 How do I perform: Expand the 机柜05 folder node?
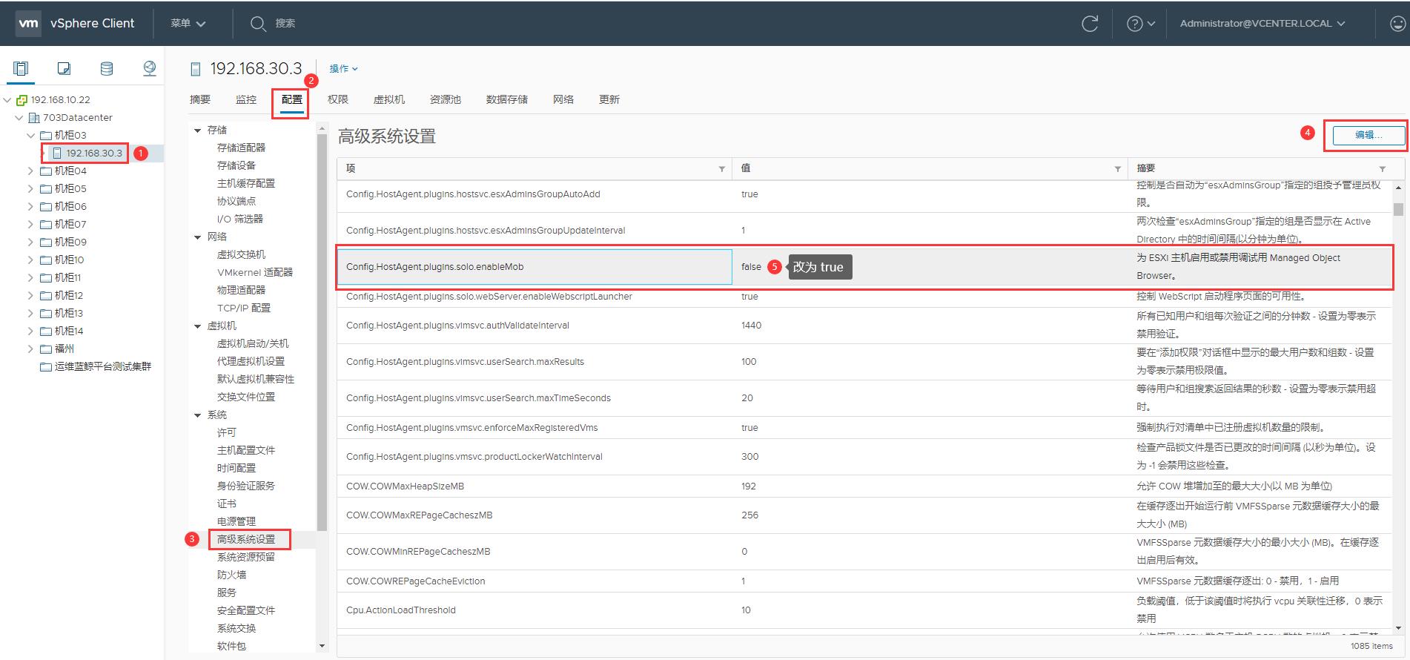(x=31, y=189)
